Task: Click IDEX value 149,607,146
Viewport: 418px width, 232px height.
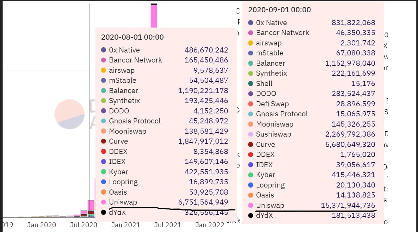Action: [x=206, y=162]
